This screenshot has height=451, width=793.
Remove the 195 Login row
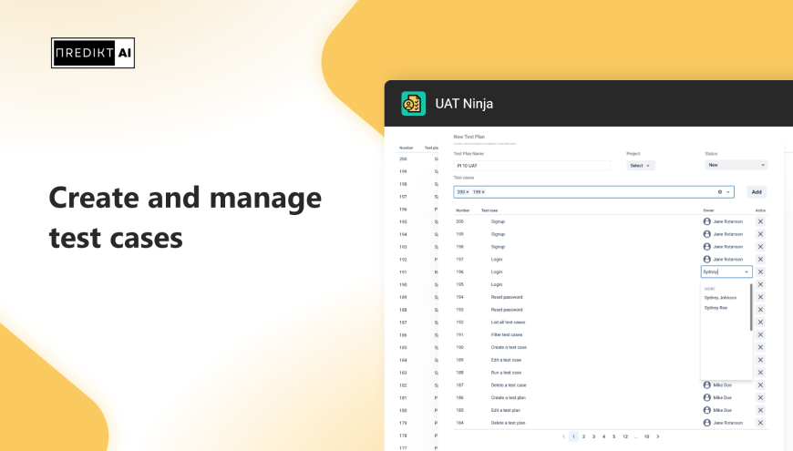click(760, 284)
